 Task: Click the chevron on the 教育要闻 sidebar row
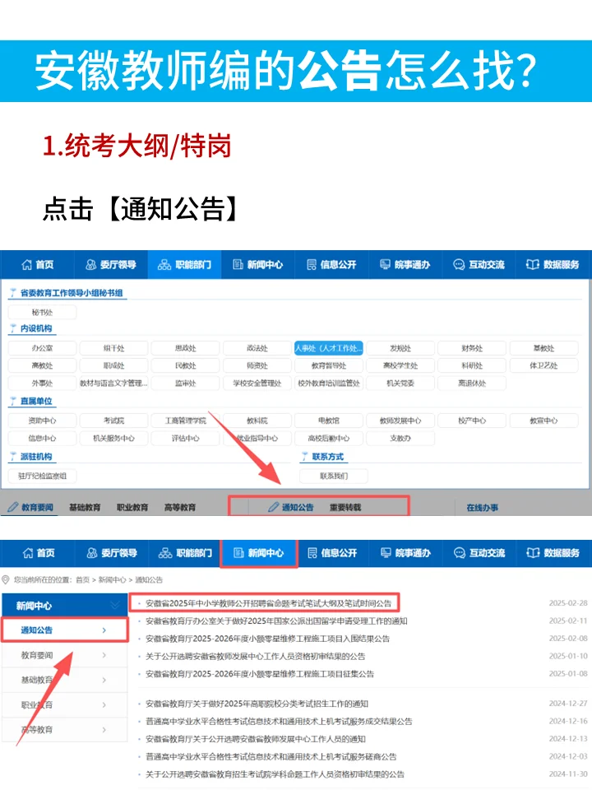[x=104, y=655]
